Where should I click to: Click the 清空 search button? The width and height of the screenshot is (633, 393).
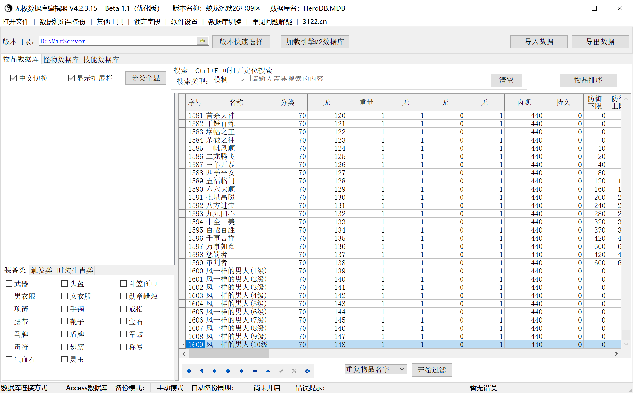point(506,80)
